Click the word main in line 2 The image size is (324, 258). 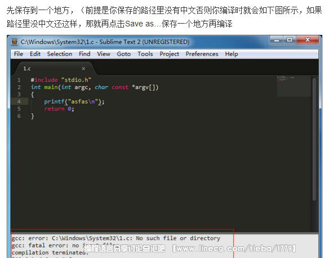pos(51,87)
